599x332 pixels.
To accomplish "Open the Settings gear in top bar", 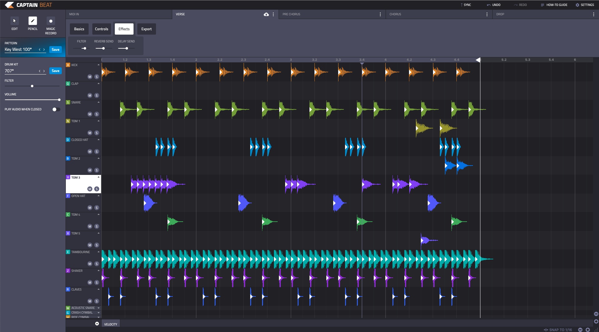I will 577,5.
